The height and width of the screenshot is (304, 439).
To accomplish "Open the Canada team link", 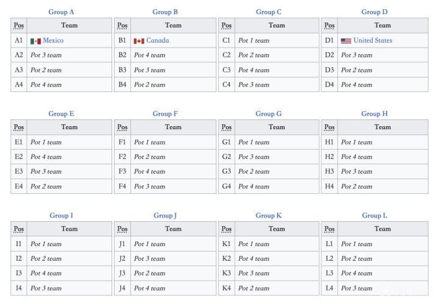I will pos(157,40).
